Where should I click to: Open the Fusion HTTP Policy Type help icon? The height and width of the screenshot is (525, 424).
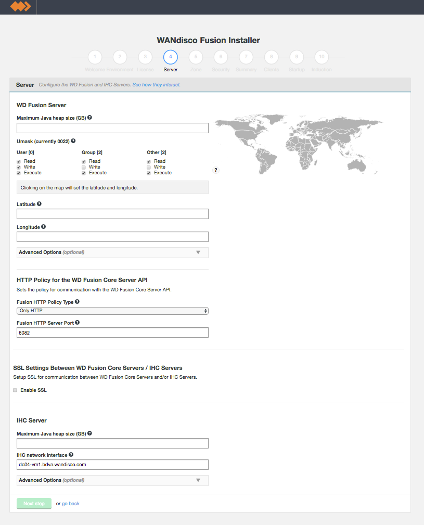(78, 302)
